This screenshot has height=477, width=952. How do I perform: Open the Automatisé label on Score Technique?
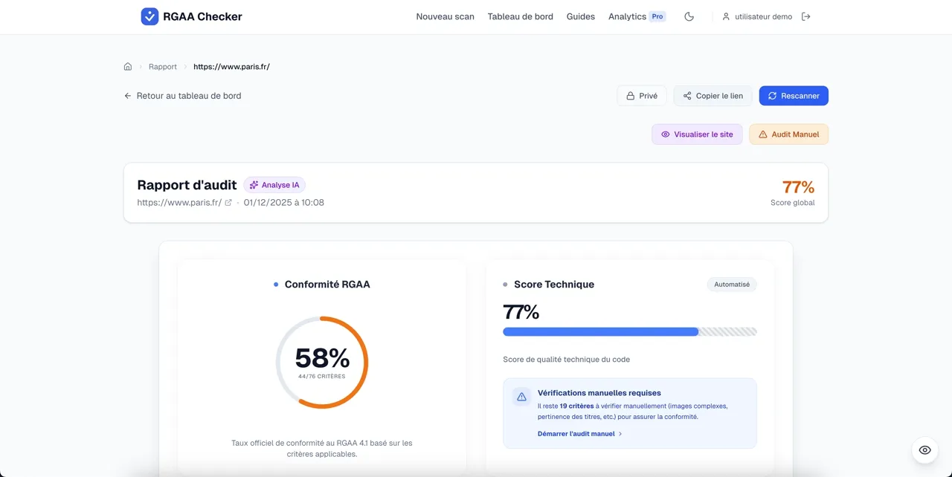click(x=731, y=284)
